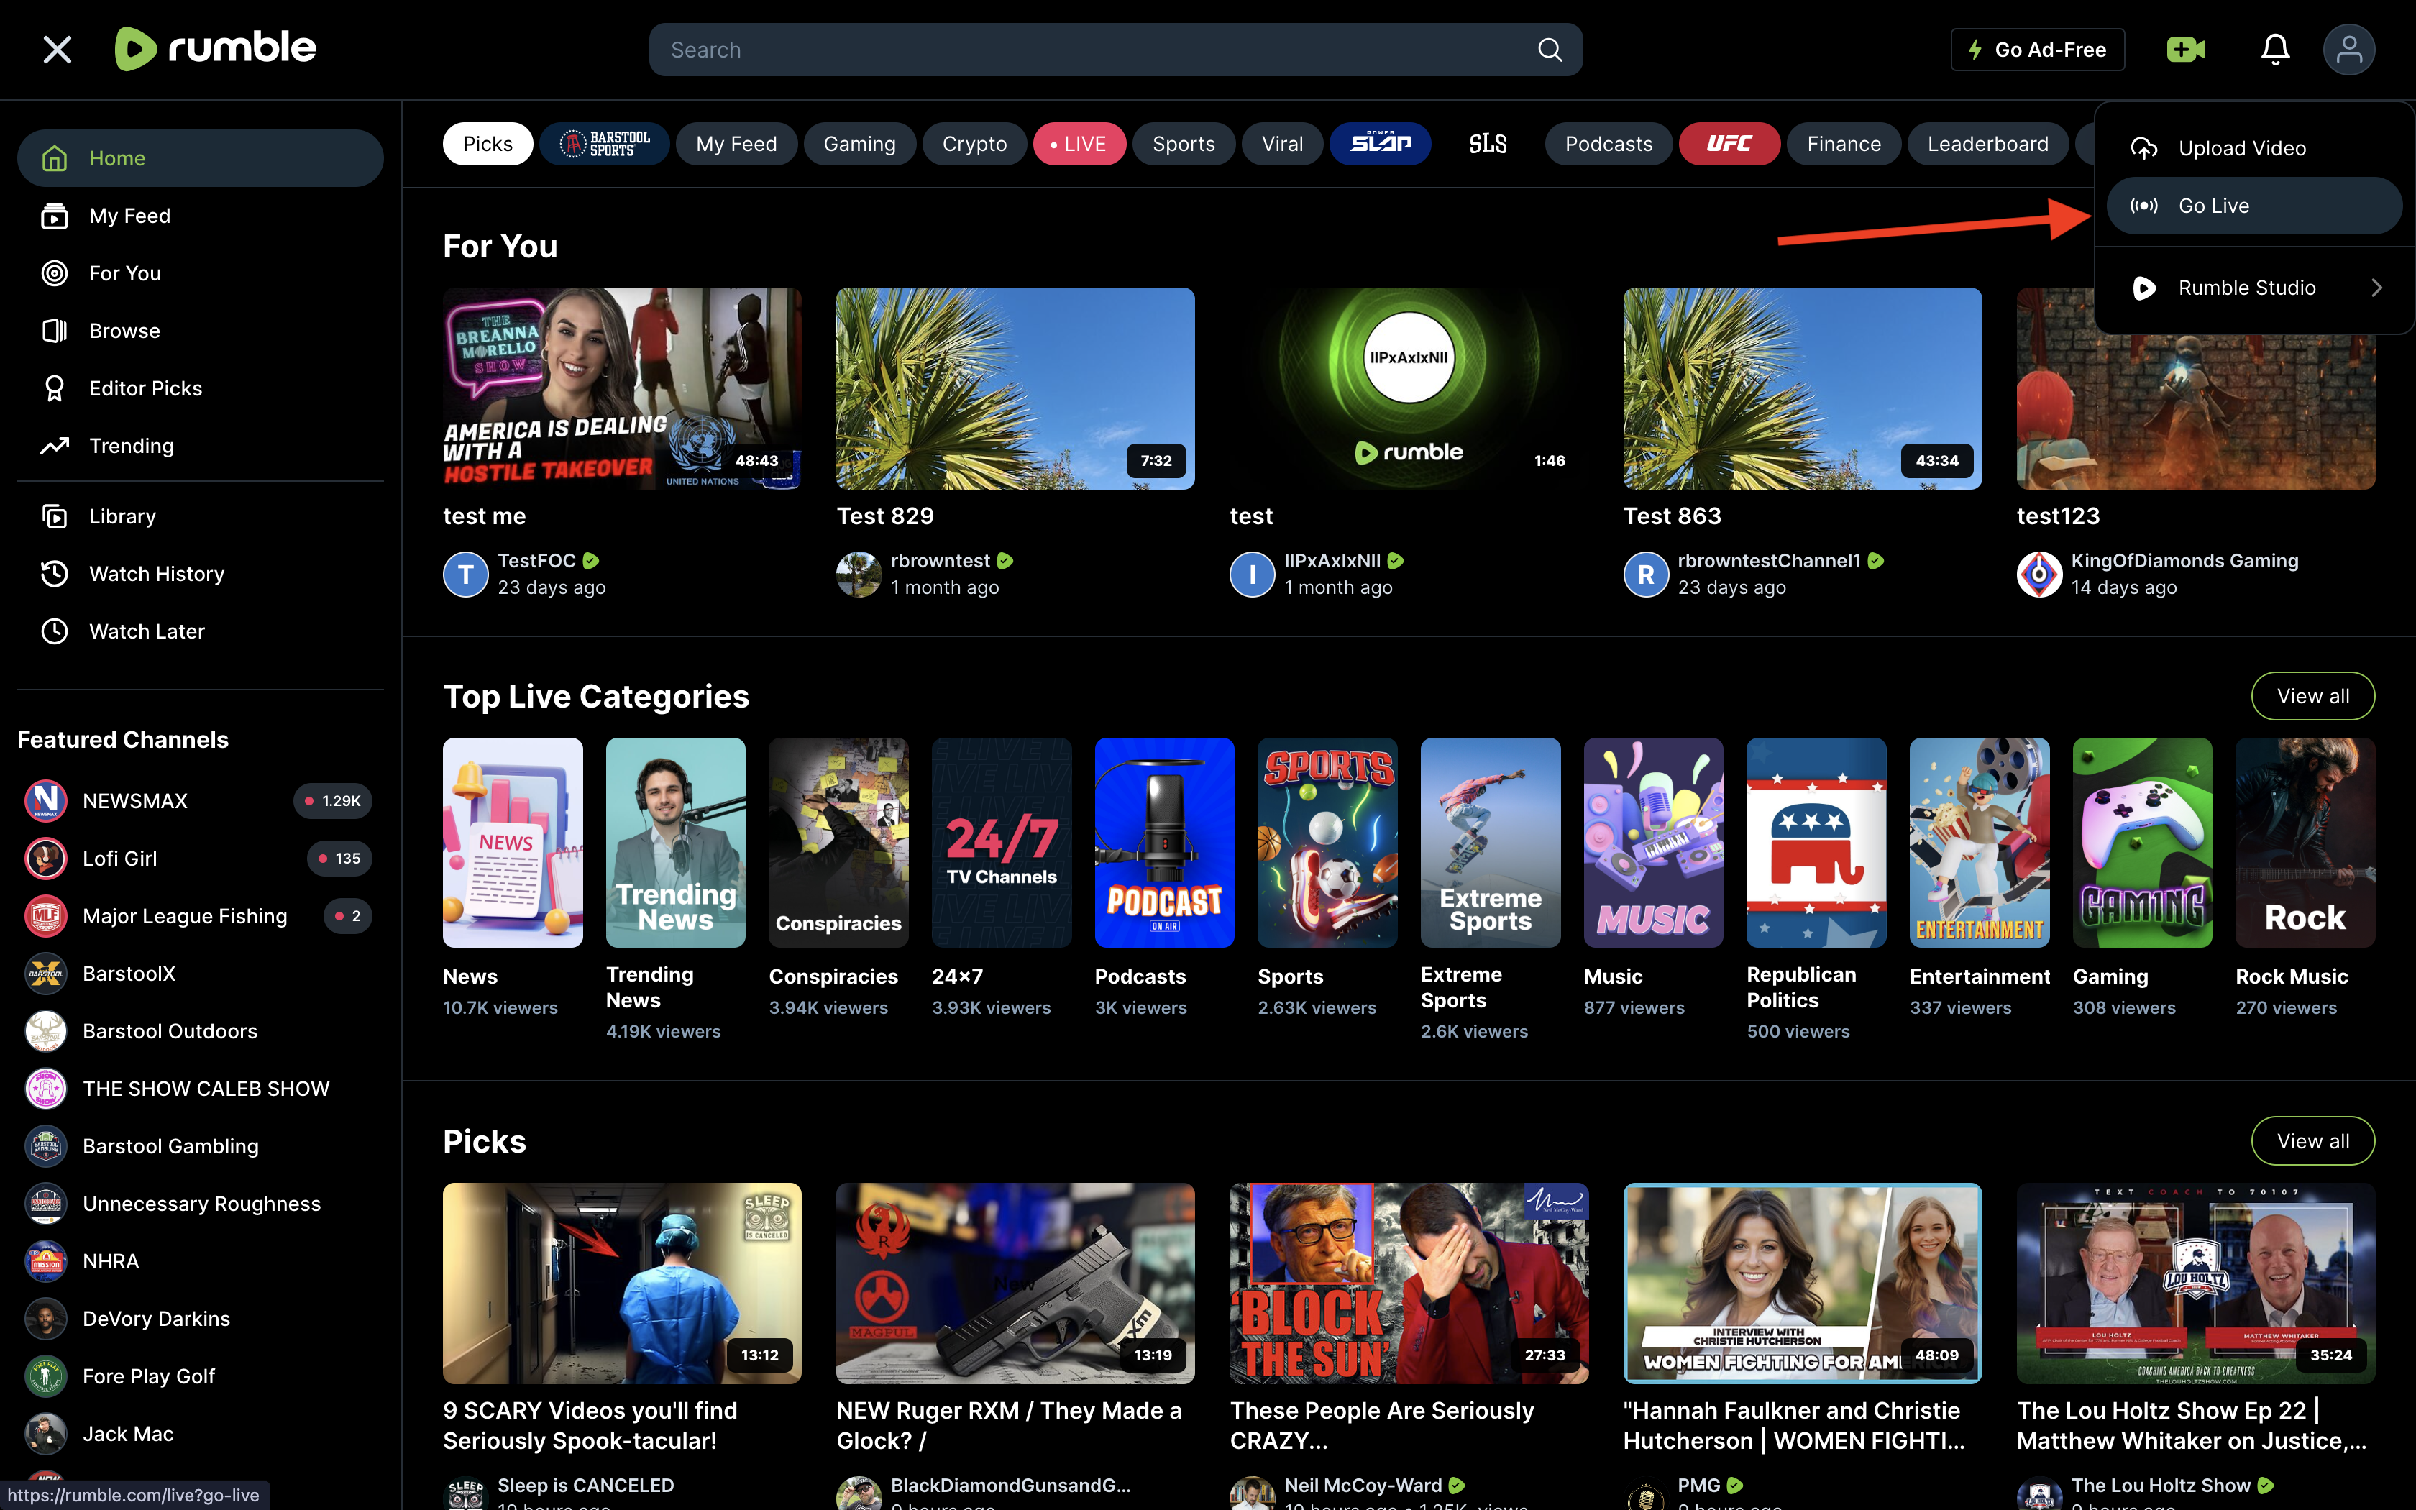Viewport: 2416px width, 1510px height.
Task: Select the LIVE category pill
Action: 1079,144
